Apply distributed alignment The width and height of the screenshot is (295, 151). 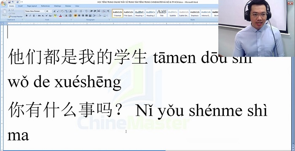(90, 16)
